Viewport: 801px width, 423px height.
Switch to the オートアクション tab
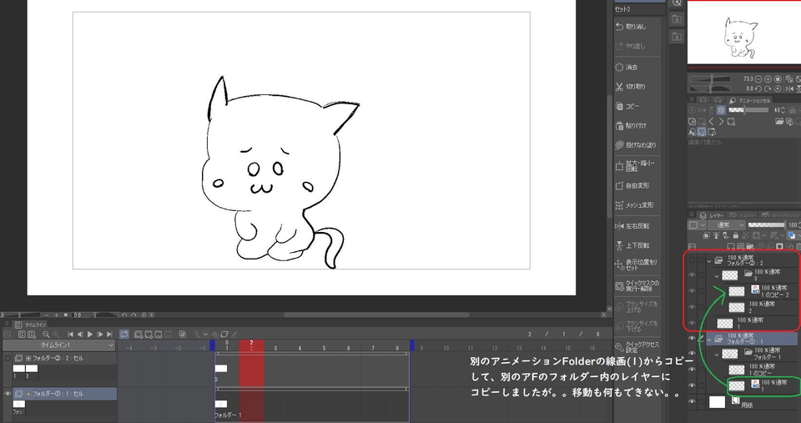778,215
